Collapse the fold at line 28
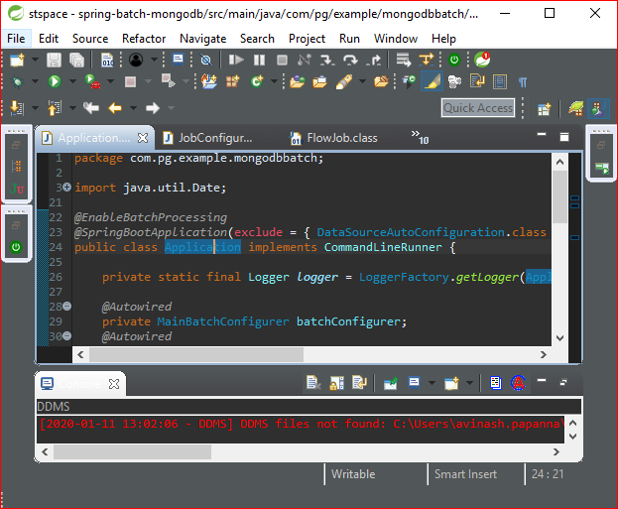 [x=67, y=306]
